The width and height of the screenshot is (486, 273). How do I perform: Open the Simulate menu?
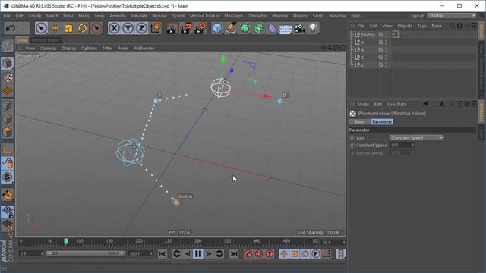coord(139,16)
